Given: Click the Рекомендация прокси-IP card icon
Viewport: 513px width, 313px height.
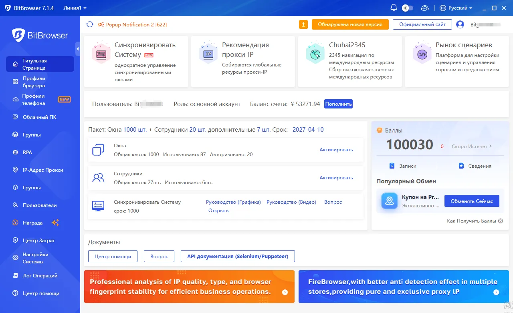Looking at the screenshot, I should [x=208, y=54].
